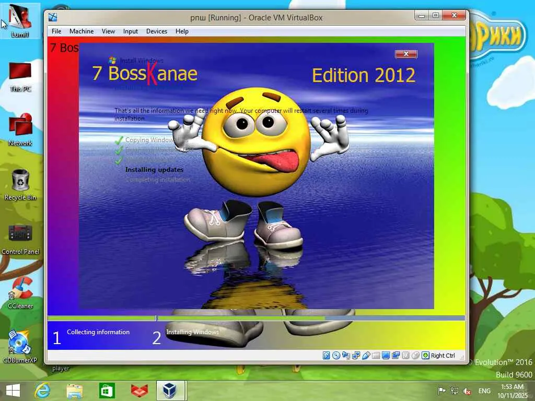The width and height of the screenshot is (535, 401).
Task: Click the muted volume tray icon
Action: click(467, 391)
